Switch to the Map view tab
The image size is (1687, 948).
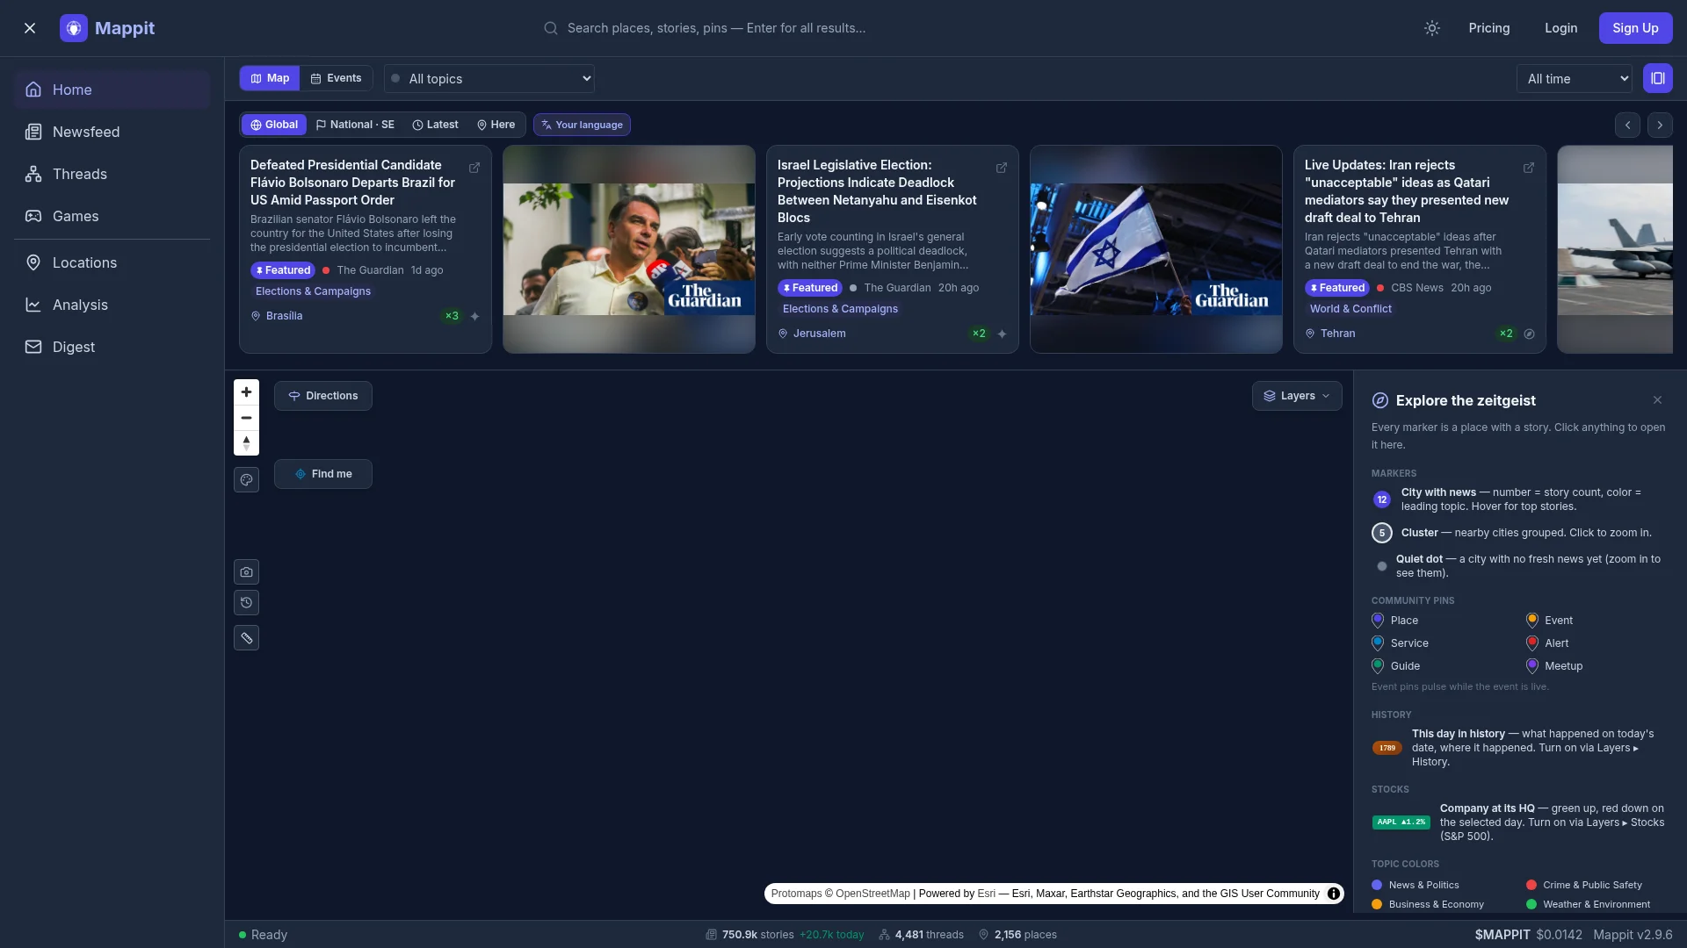[x=270, y=78]
